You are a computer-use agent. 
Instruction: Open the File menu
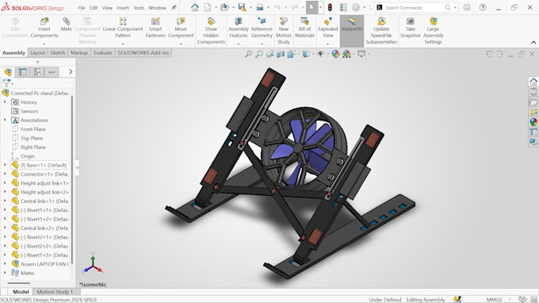pos(81,8)
